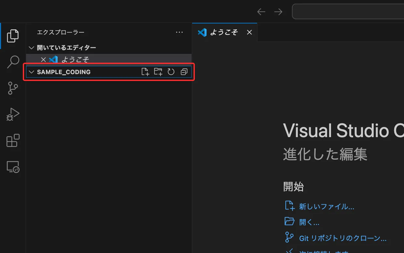The image size is (404, 253).
Task: Click the git icon beside Git リポジトリのクローン
Action: coord(289,237)
